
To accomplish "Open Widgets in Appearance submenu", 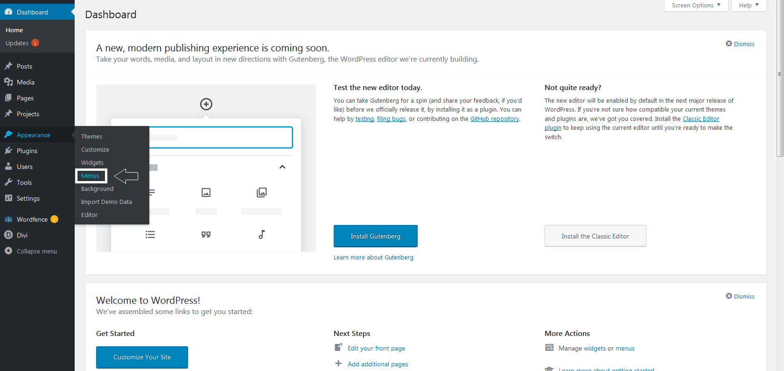I will point(92,162).
